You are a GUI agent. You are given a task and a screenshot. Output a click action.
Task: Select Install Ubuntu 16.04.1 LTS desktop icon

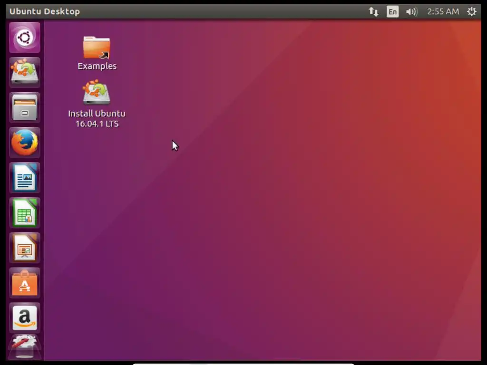click(97, 92)
